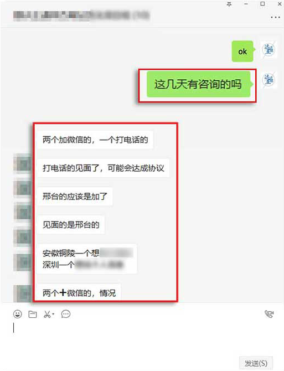Screen dimensions: 284x371
Task: Select the green ok message bubble
Action: coord(242,51)
